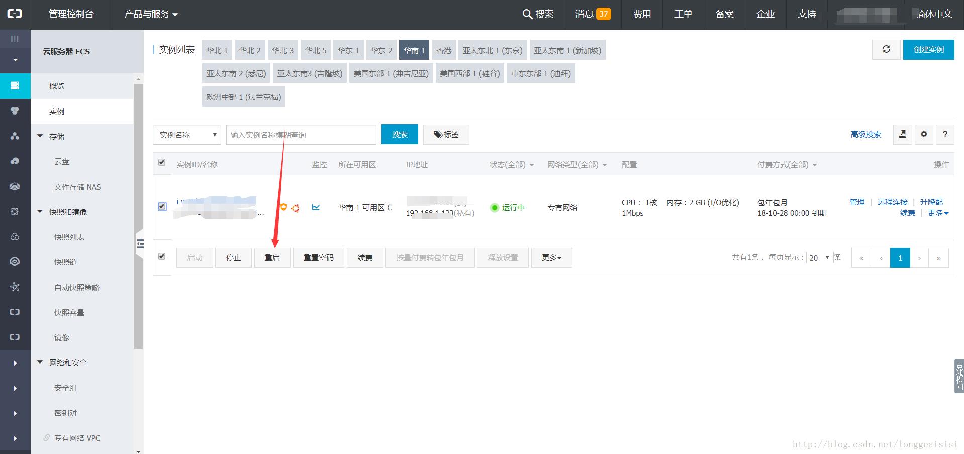964x454 pixels.
Task: Open the 状态(全部) filter dropdown
Action: point(512,164)
